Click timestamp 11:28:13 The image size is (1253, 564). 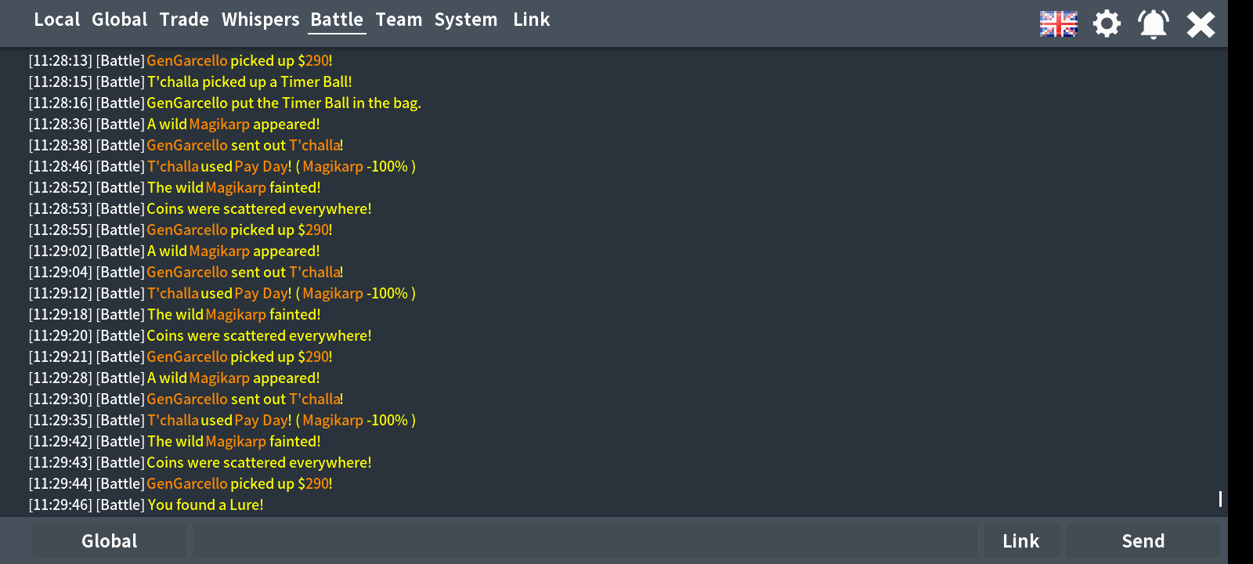click(60, 60)
